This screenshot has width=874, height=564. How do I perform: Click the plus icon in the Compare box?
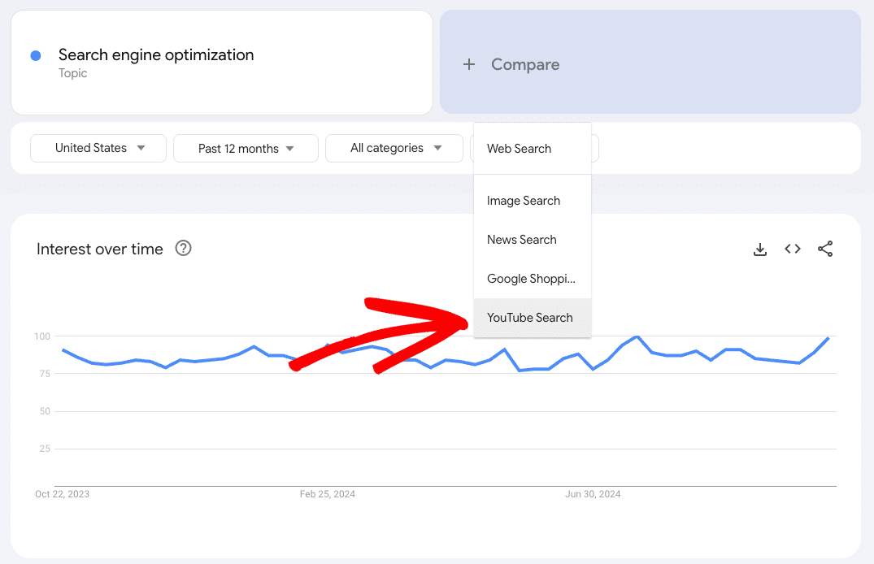point(469,64)
